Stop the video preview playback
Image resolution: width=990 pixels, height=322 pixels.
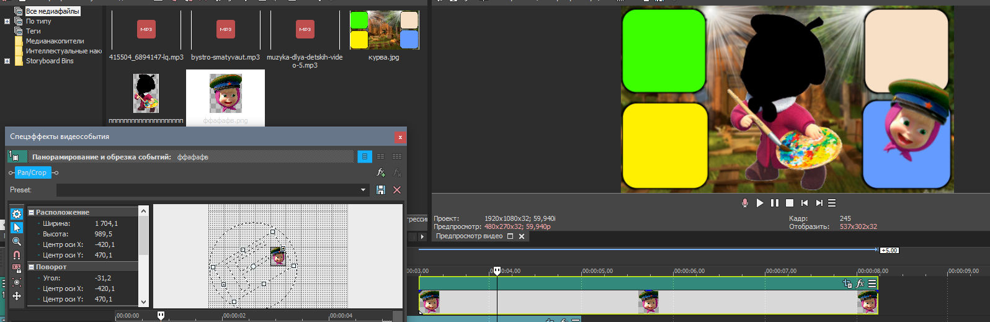(x=790, y=203)
